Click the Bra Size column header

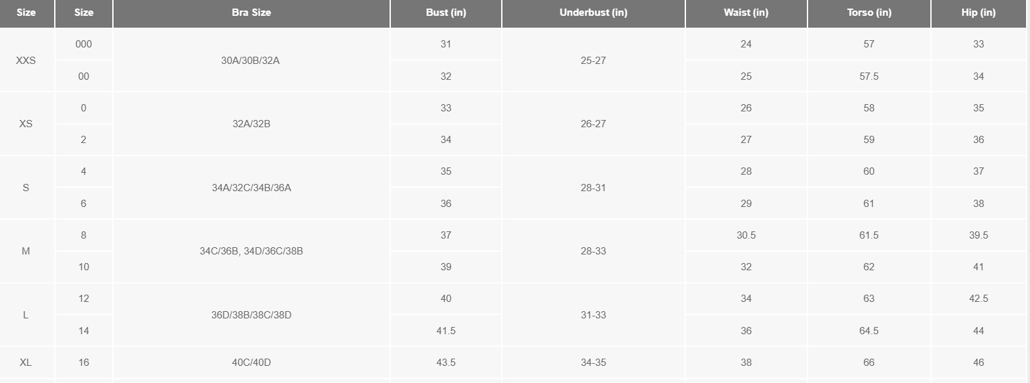coord(252,13)
